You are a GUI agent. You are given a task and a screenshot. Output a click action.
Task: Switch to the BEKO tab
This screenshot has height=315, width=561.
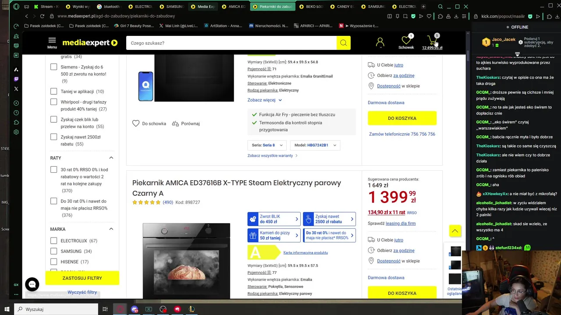click(311, 7)
